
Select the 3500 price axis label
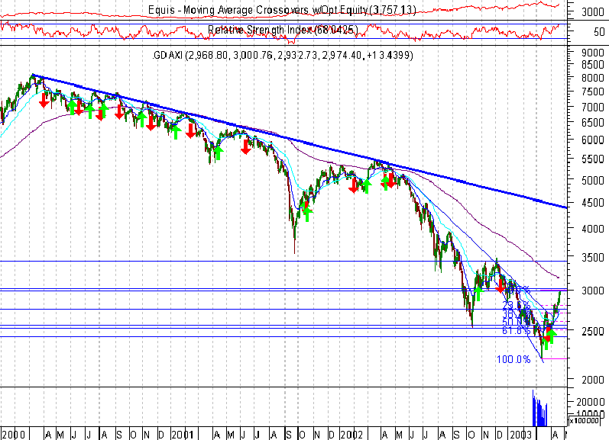pyautogui.click(x=593, y=258)
